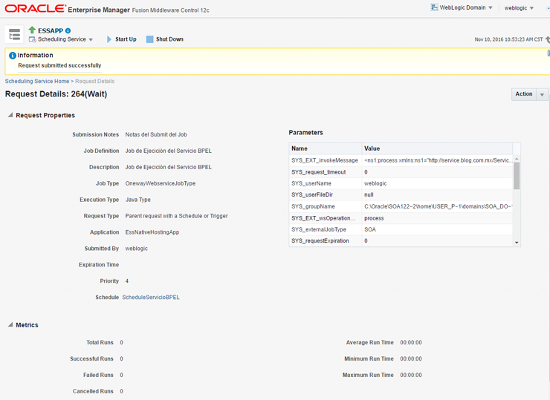The height and width of the screenshot is (400, 550).
Task: Open the weblogic user menu
Action: [519, 8]
